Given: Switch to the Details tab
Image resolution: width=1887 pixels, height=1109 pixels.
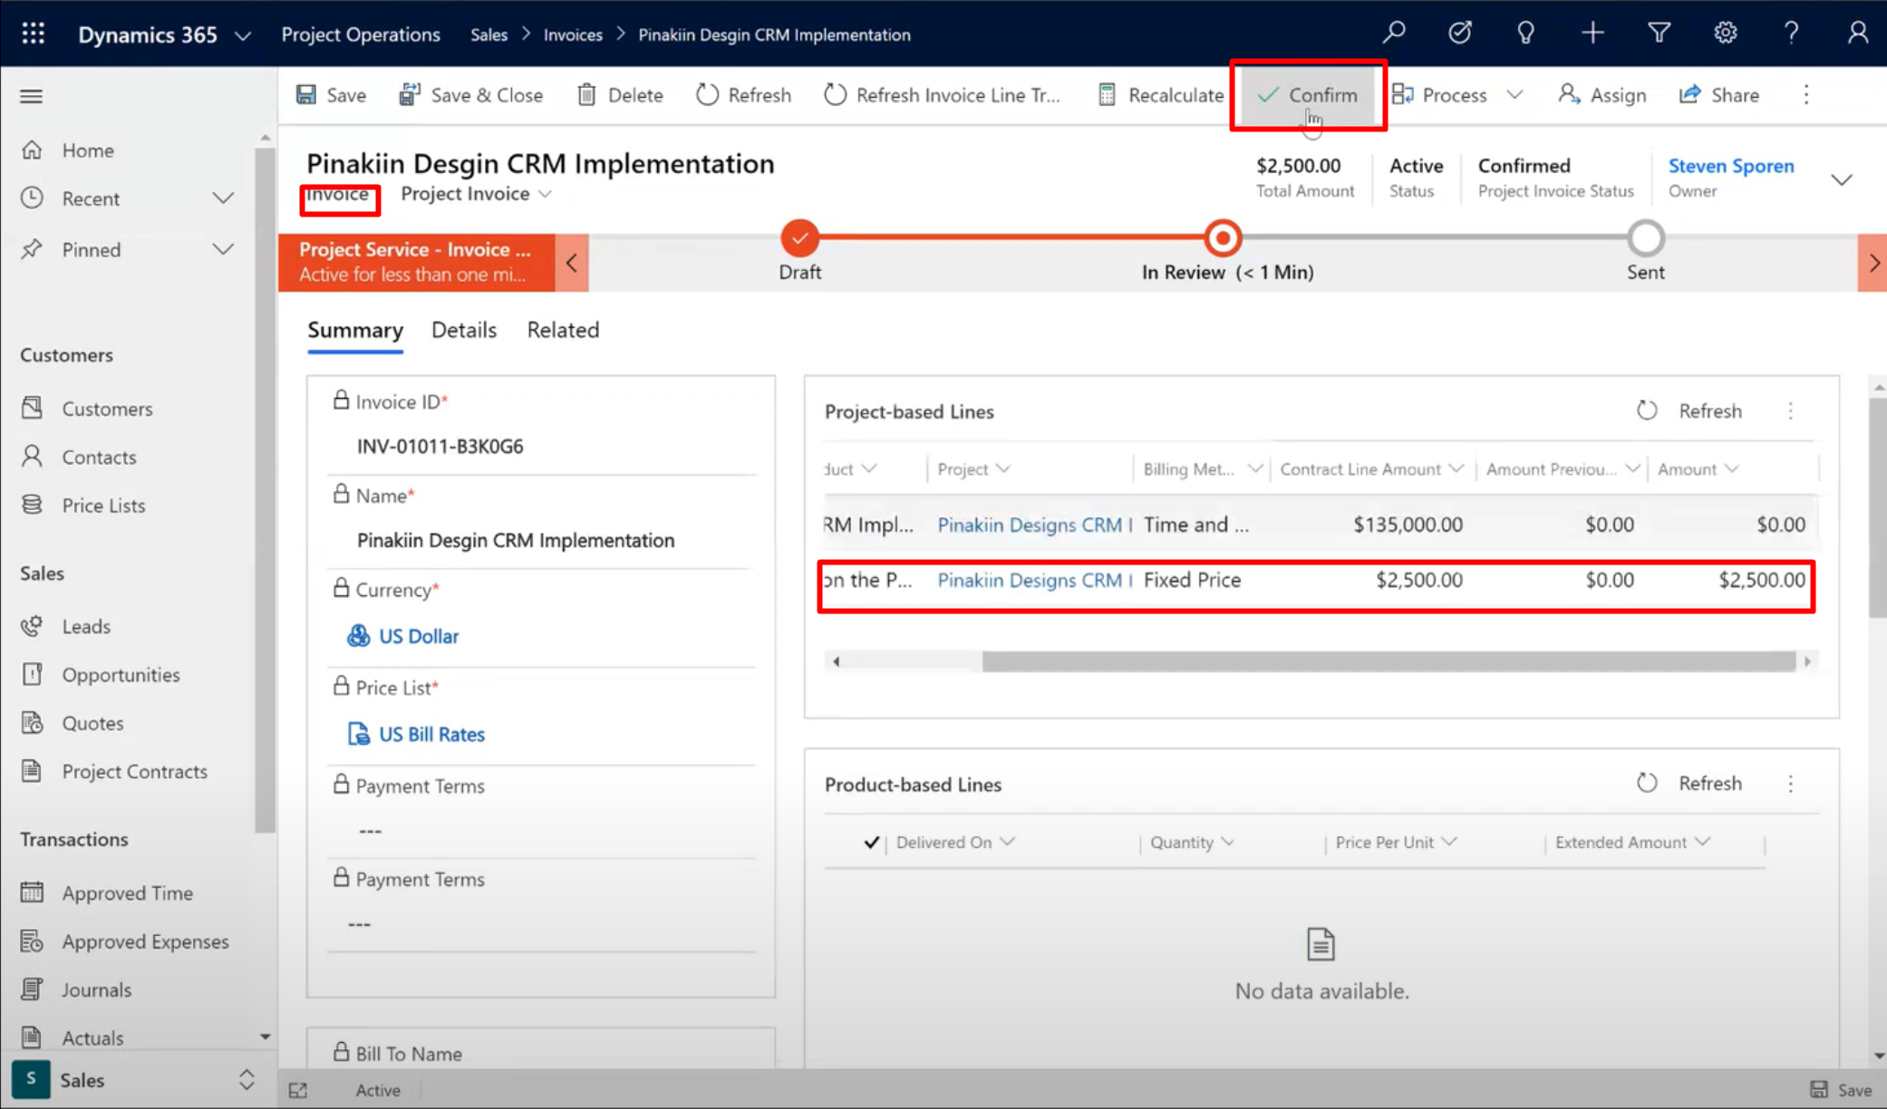Looking at the screenshot, I should click(463, 330).
